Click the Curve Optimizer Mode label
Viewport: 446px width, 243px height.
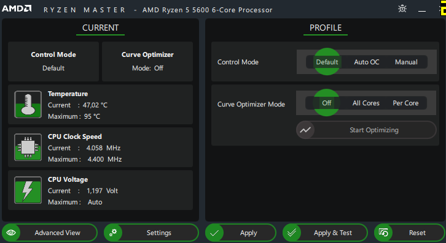tap(251, 104)
